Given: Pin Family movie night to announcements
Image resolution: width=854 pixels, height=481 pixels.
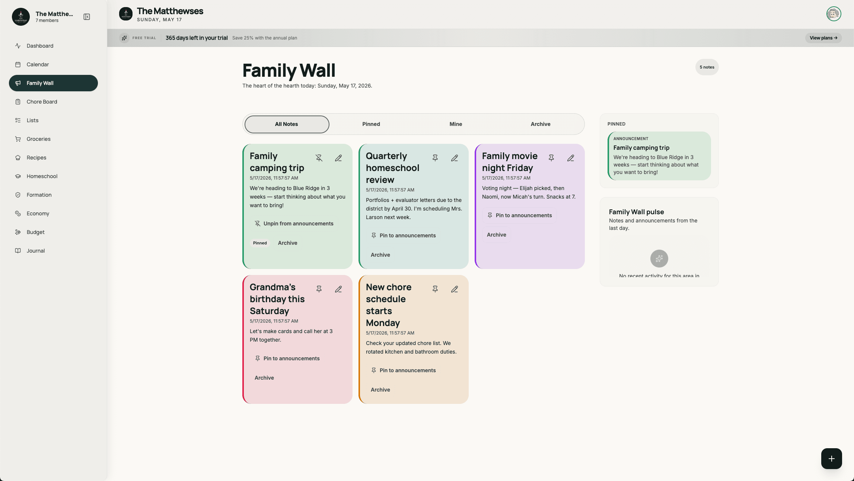Looking at the screenshot, I should point(519,215).
